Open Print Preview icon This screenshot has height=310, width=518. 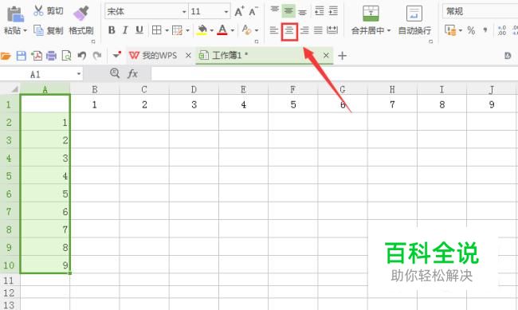pyautogui.click(x=66, y=56)
